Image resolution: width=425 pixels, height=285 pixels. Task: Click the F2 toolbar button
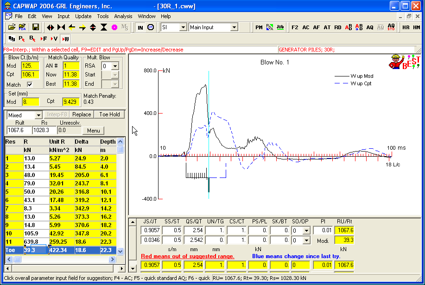pyautogui.click(x=295, y=27)
